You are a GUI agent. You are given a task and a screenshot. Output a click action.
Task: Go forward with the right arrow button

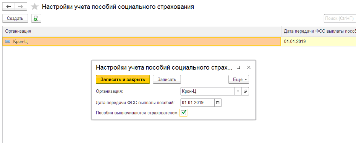[x=20, y=6]
